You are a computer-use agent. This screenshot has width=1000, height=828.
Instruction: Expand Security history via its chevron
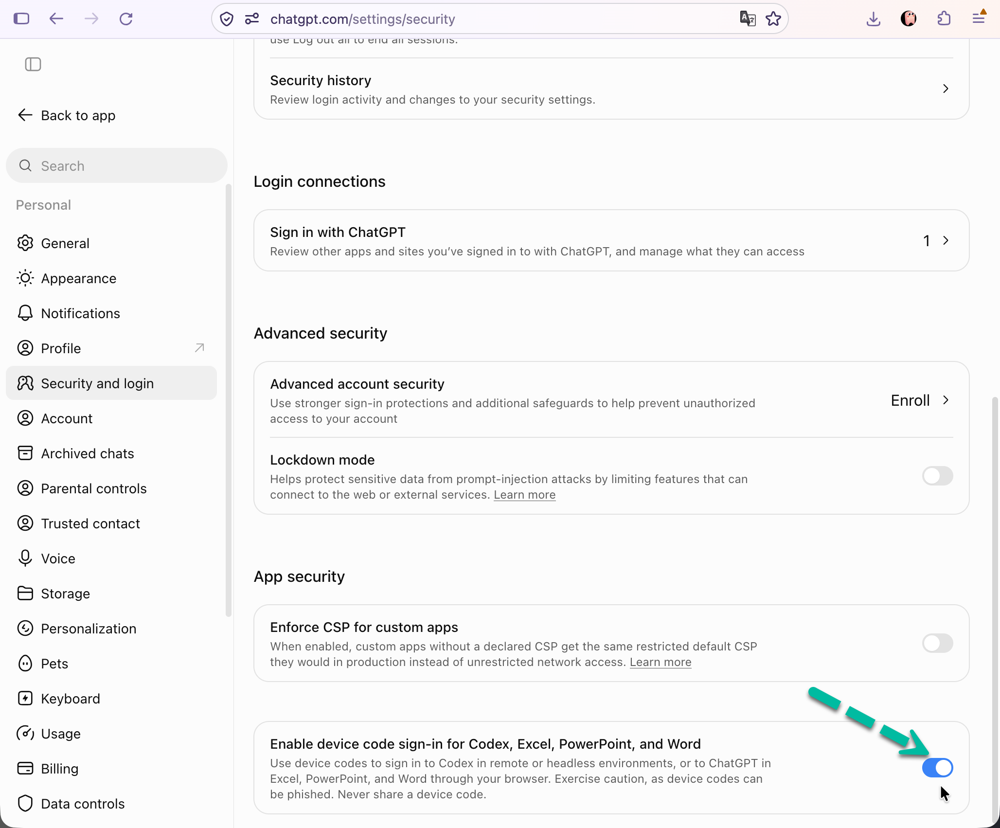click(x=946, y=89)
